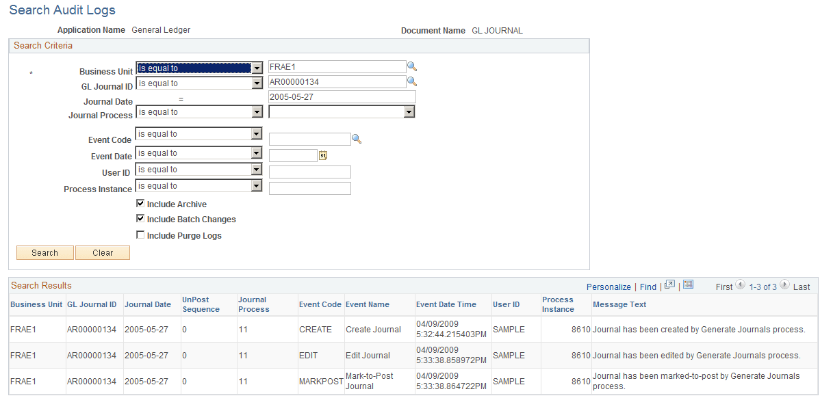
Task: Open the Business Unit lookup magnifier
Action: pyautogui.click(x=411, y=66)
